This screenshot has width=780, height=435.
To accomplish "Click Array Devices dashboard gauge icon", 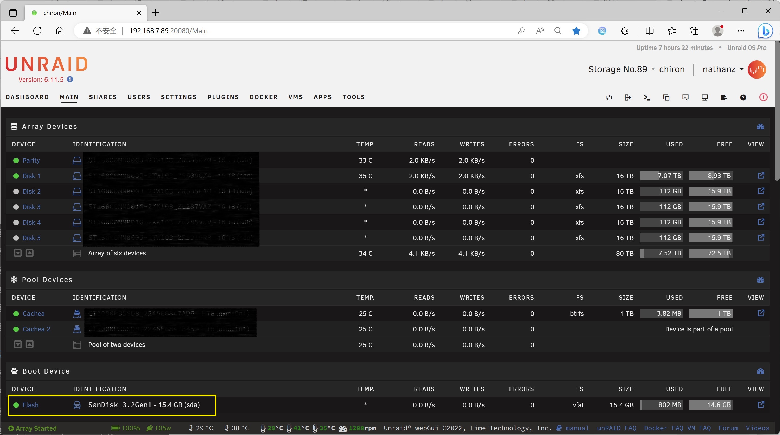I will pos(760,127).
